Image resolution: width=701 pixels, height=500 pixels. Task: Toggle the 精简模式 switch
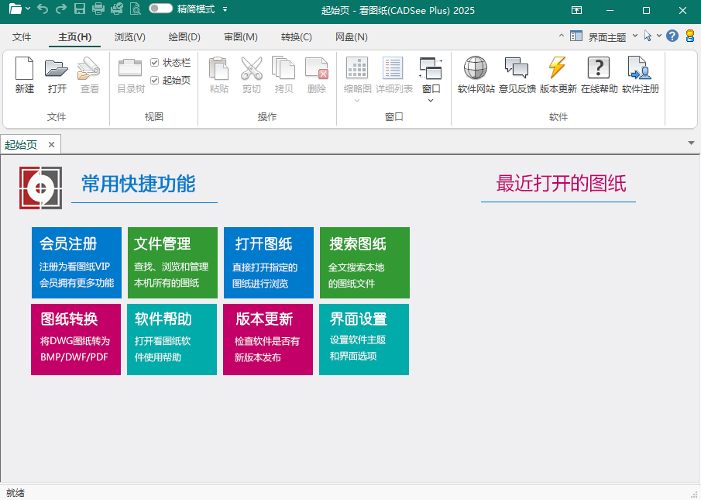(x=160, y=9)
